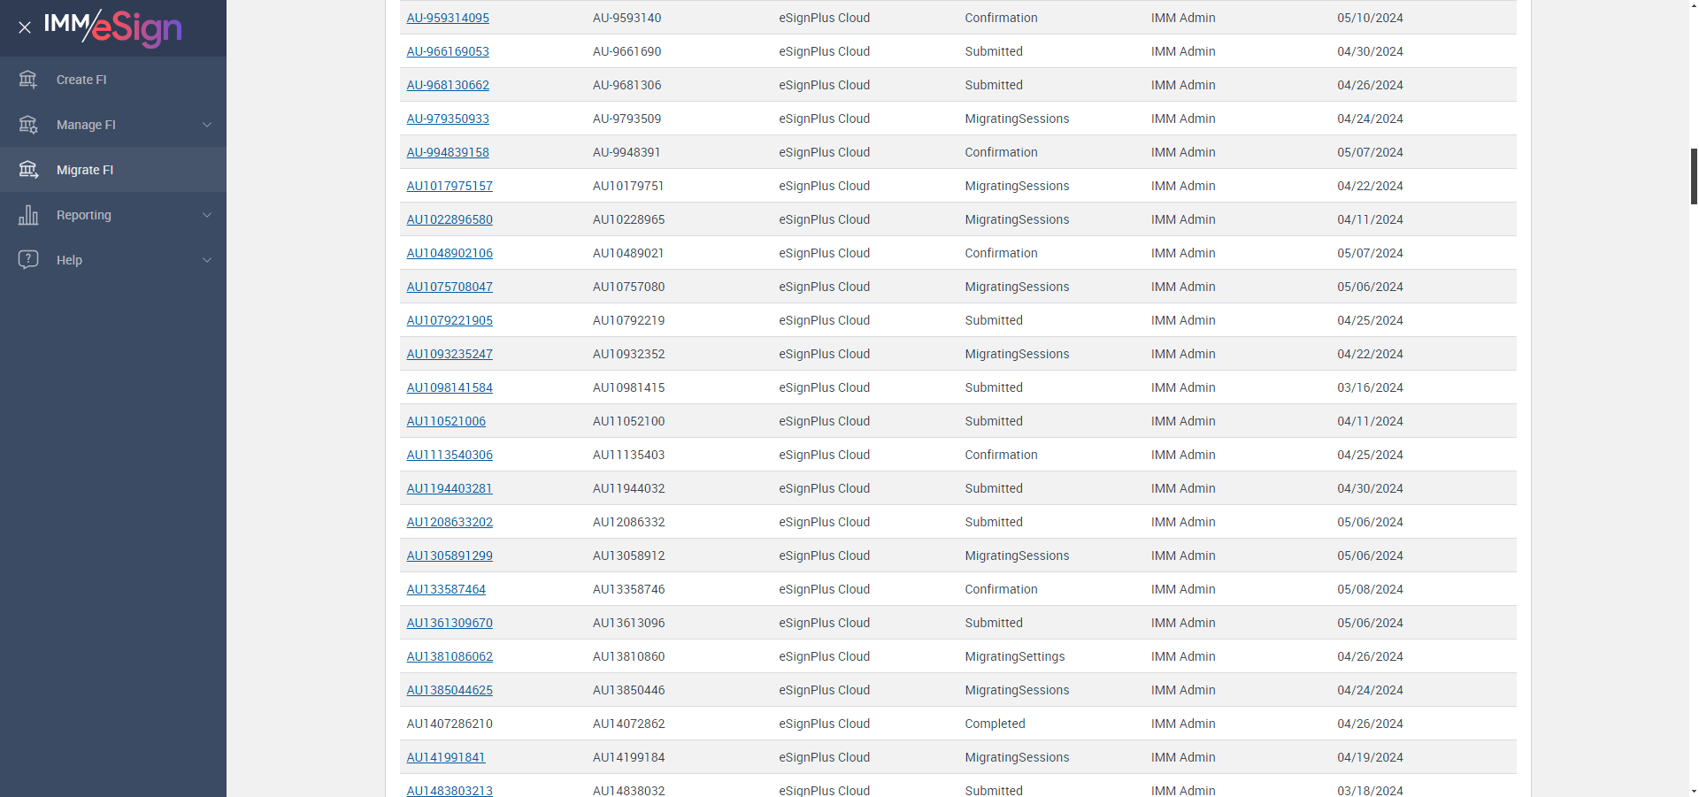Click the AU11135403 ID cell

pos(629,455)
